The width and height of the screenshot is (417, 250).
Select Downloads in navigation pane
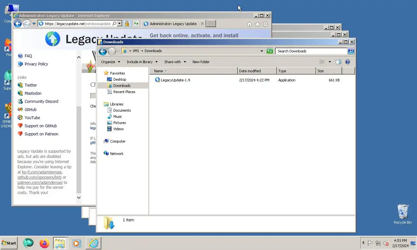122,86
